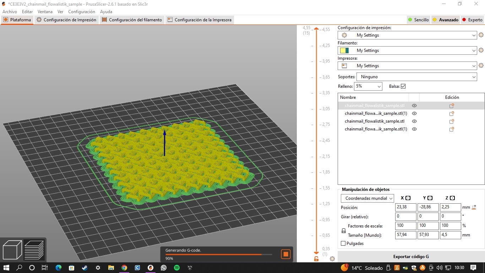Open the Coordenadas mundial dropdown
485x273 pixels.
tap(367, 198)
